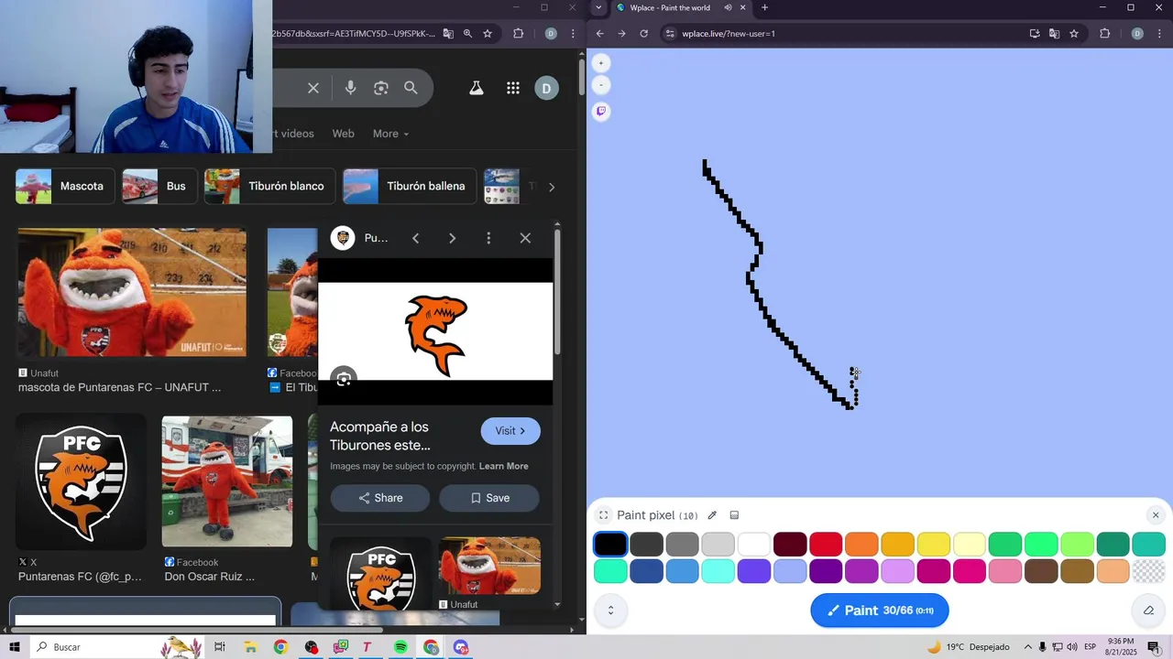
Task: Toggle fullscreen icon beside Paint pixel
Action: 603,515
